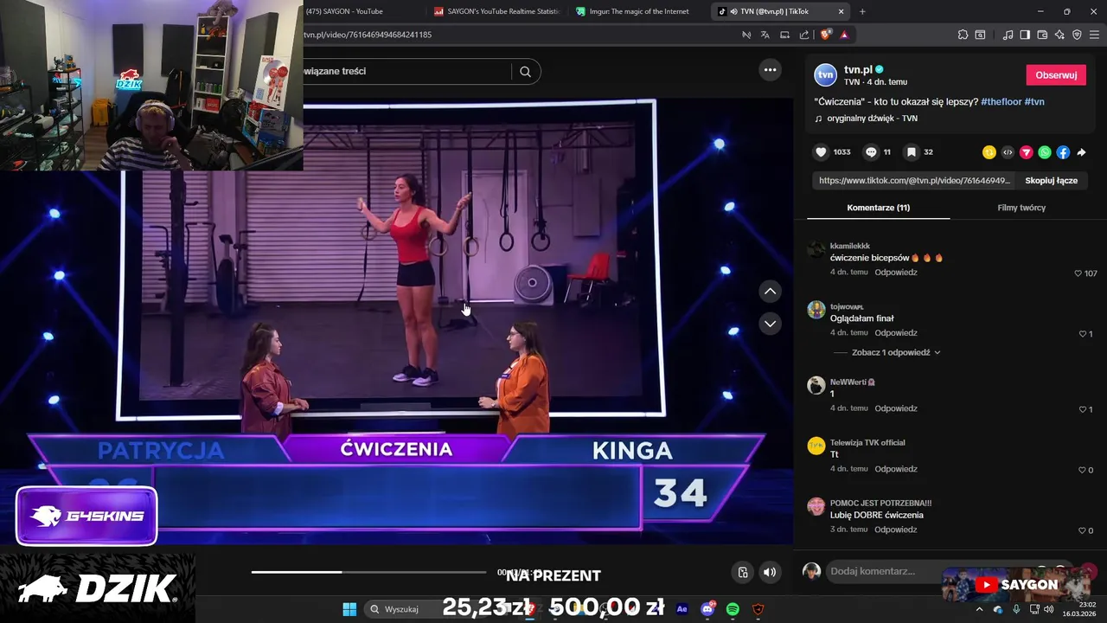Open Leo AI sparkle icon
Screen dimensions: 1107x623
[1059, 35]
